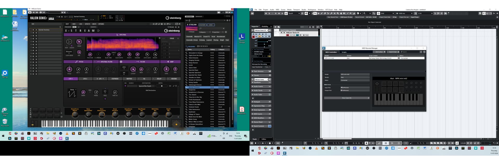This screenshot has width=499, height=156.
Task: Click the Add Destination text in matrix
Action: click(x=150, y=90)
